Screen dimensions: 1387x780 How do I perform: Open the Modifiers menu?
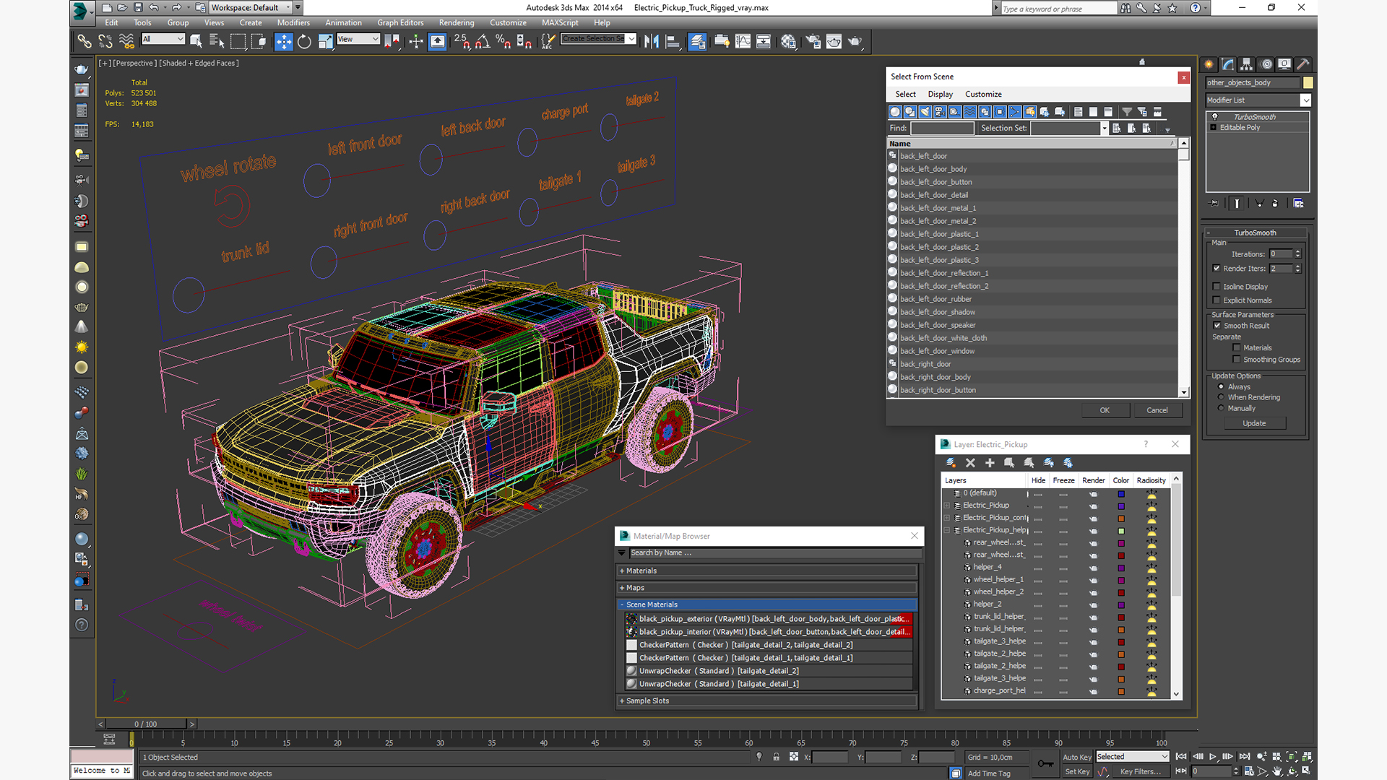pyautogui.click(x=293, y=22)
